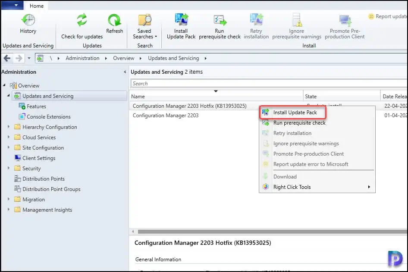Click Retry installation ribbon icon
Viewport: 408px width, 272px height.
pos(256,20)
